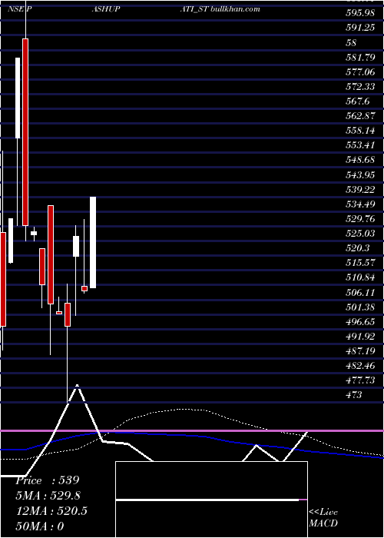
Task: Click the pink horizontal zero line
Action: point(192,430)
